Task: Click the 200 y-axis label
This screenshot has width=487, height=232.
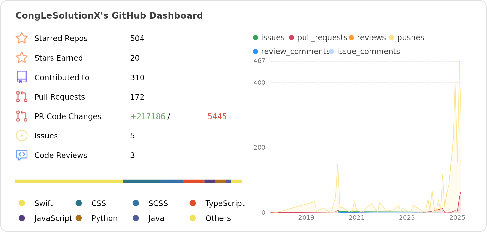Action: click(x=259, y=148)
